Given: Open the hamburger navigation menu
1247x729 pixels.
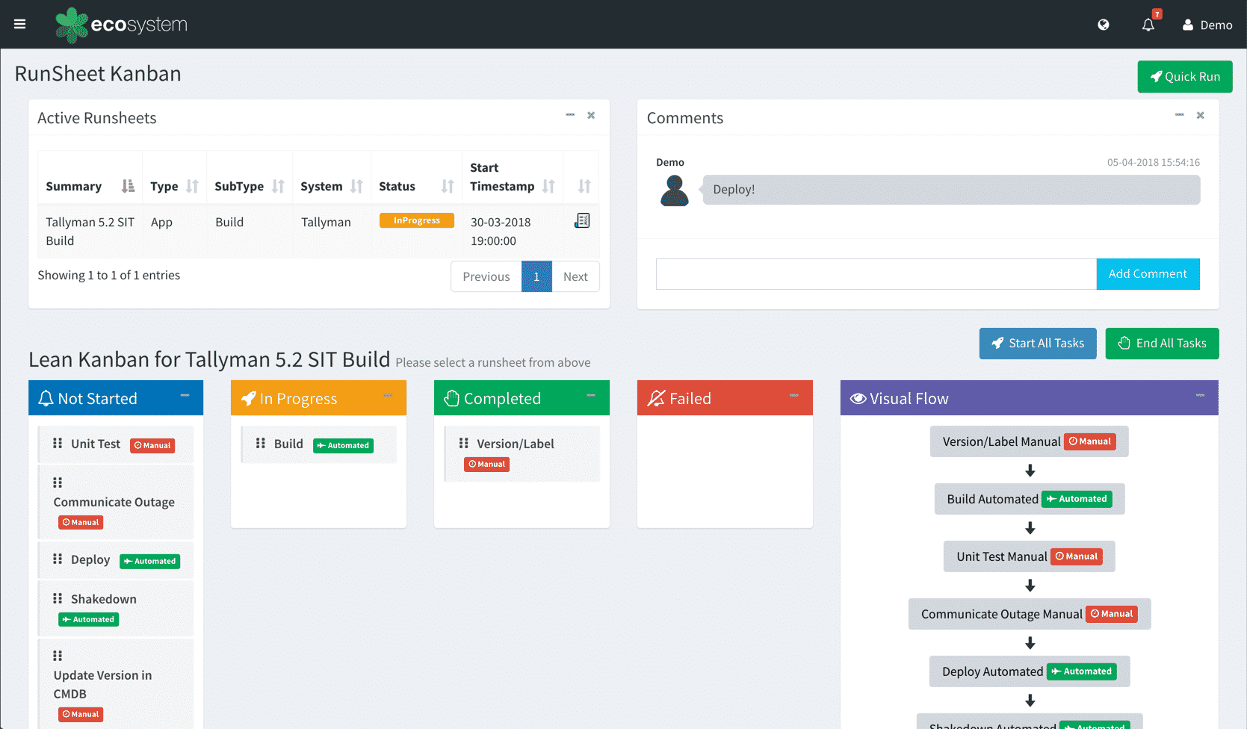Looking at the screenshot, I should (x=20, y=25).
